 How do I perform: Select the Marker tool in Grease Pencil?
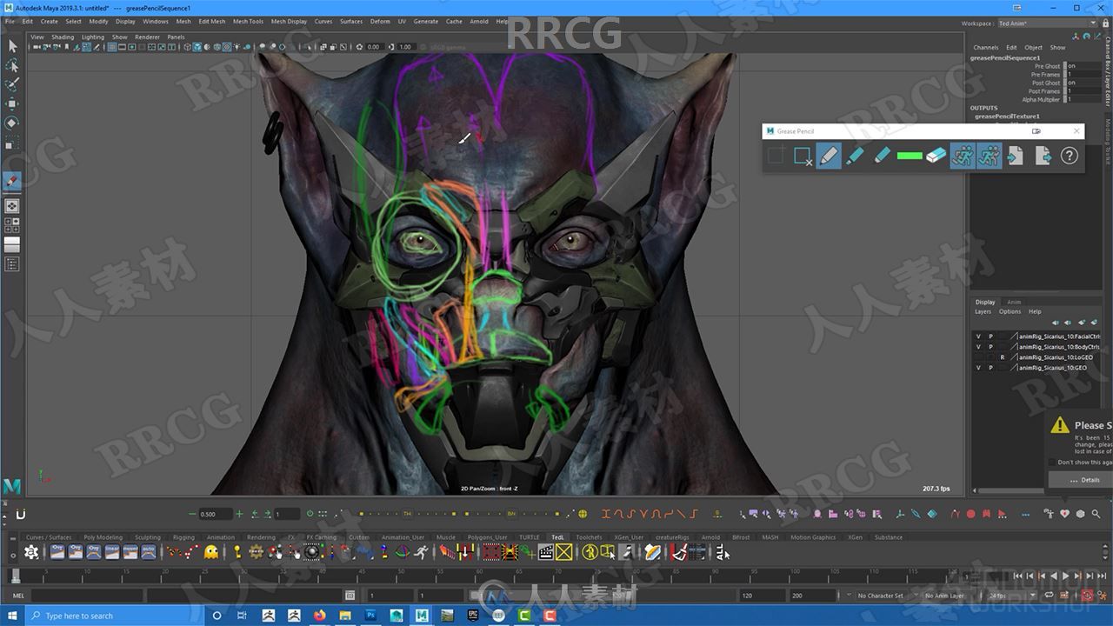[856, 156]
